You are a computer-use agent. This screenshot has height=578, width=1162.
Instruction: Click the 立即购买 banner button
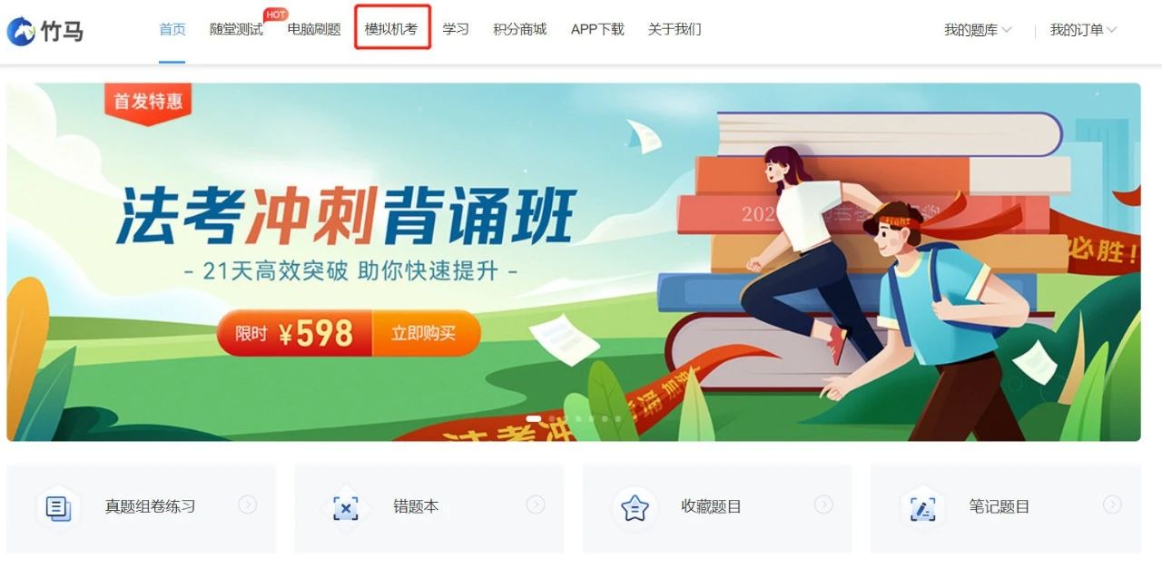click(424, 333)
